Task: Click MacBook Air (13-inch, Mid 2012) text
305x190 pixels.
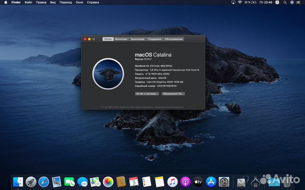Action: tap(153, 66)
